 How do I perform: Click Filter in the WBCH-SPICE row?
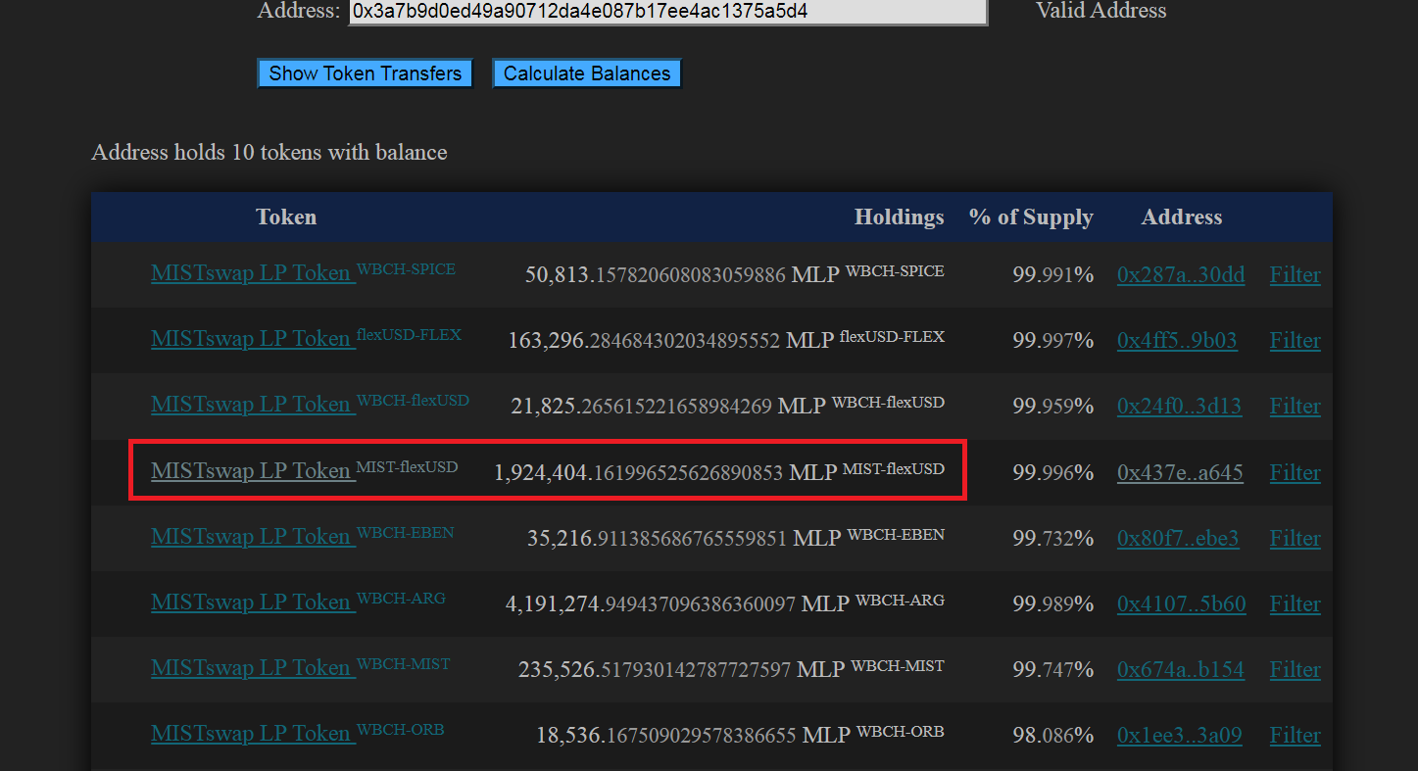(1296, 274)
